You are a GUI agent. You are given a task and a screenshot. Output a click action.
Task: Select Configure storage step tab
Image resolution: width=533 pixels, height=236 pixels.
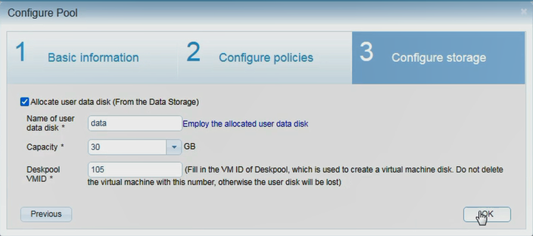pyautogui.click(x=438, y=58)
